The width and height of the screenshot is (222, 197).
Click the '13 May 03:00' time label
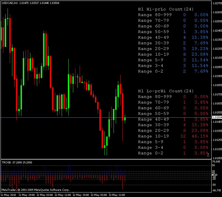[x=99, y=195]
